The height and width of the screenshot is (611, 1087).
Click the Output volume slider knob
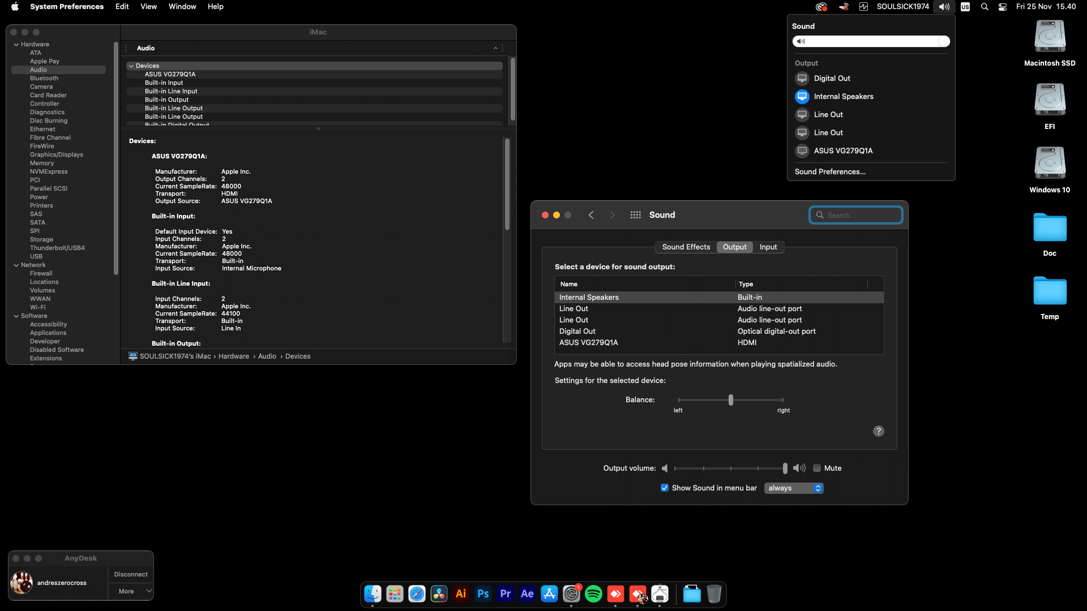pos(785,468)
